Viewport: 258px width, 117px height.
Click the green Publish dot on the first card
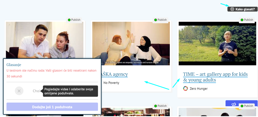[69, 20]
